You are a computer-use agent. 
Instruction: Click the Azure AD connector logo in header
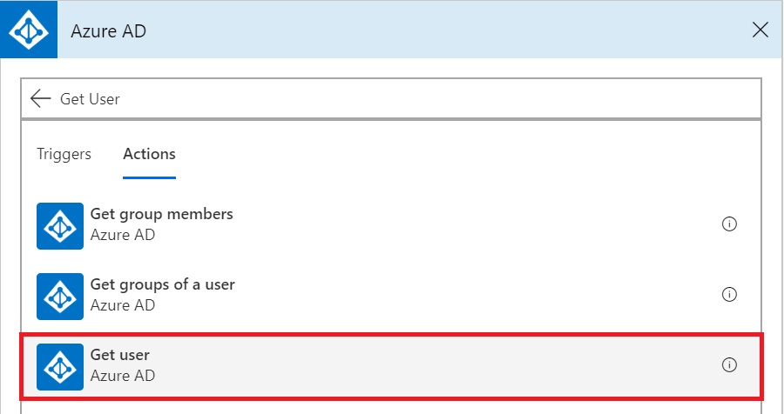tap(29, 30)
